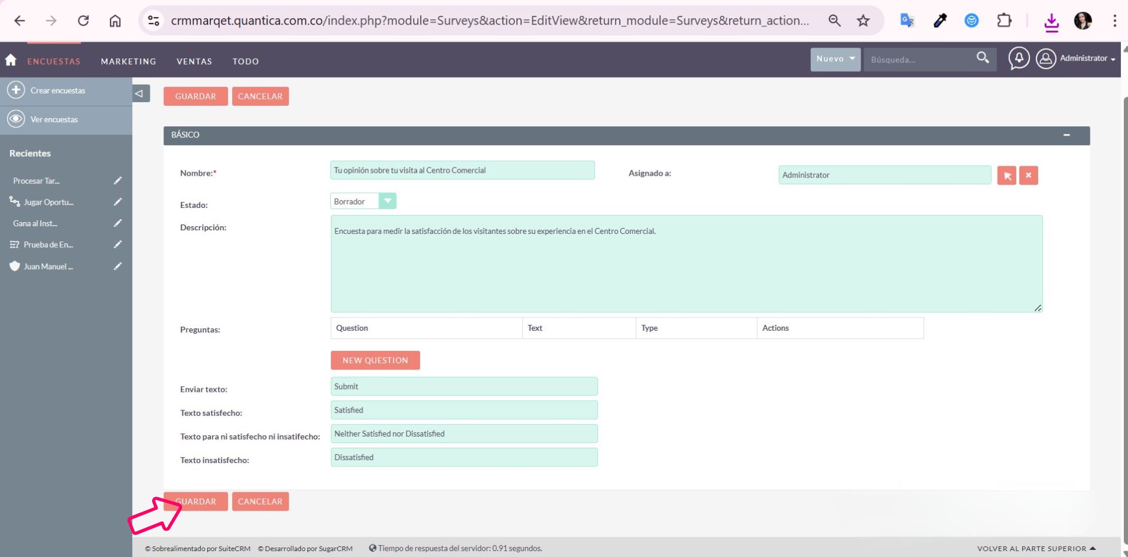The image size is (1128, 557).
Task: Collapse the BÁSICO panel with minus button
Action: pos(1066,135)
